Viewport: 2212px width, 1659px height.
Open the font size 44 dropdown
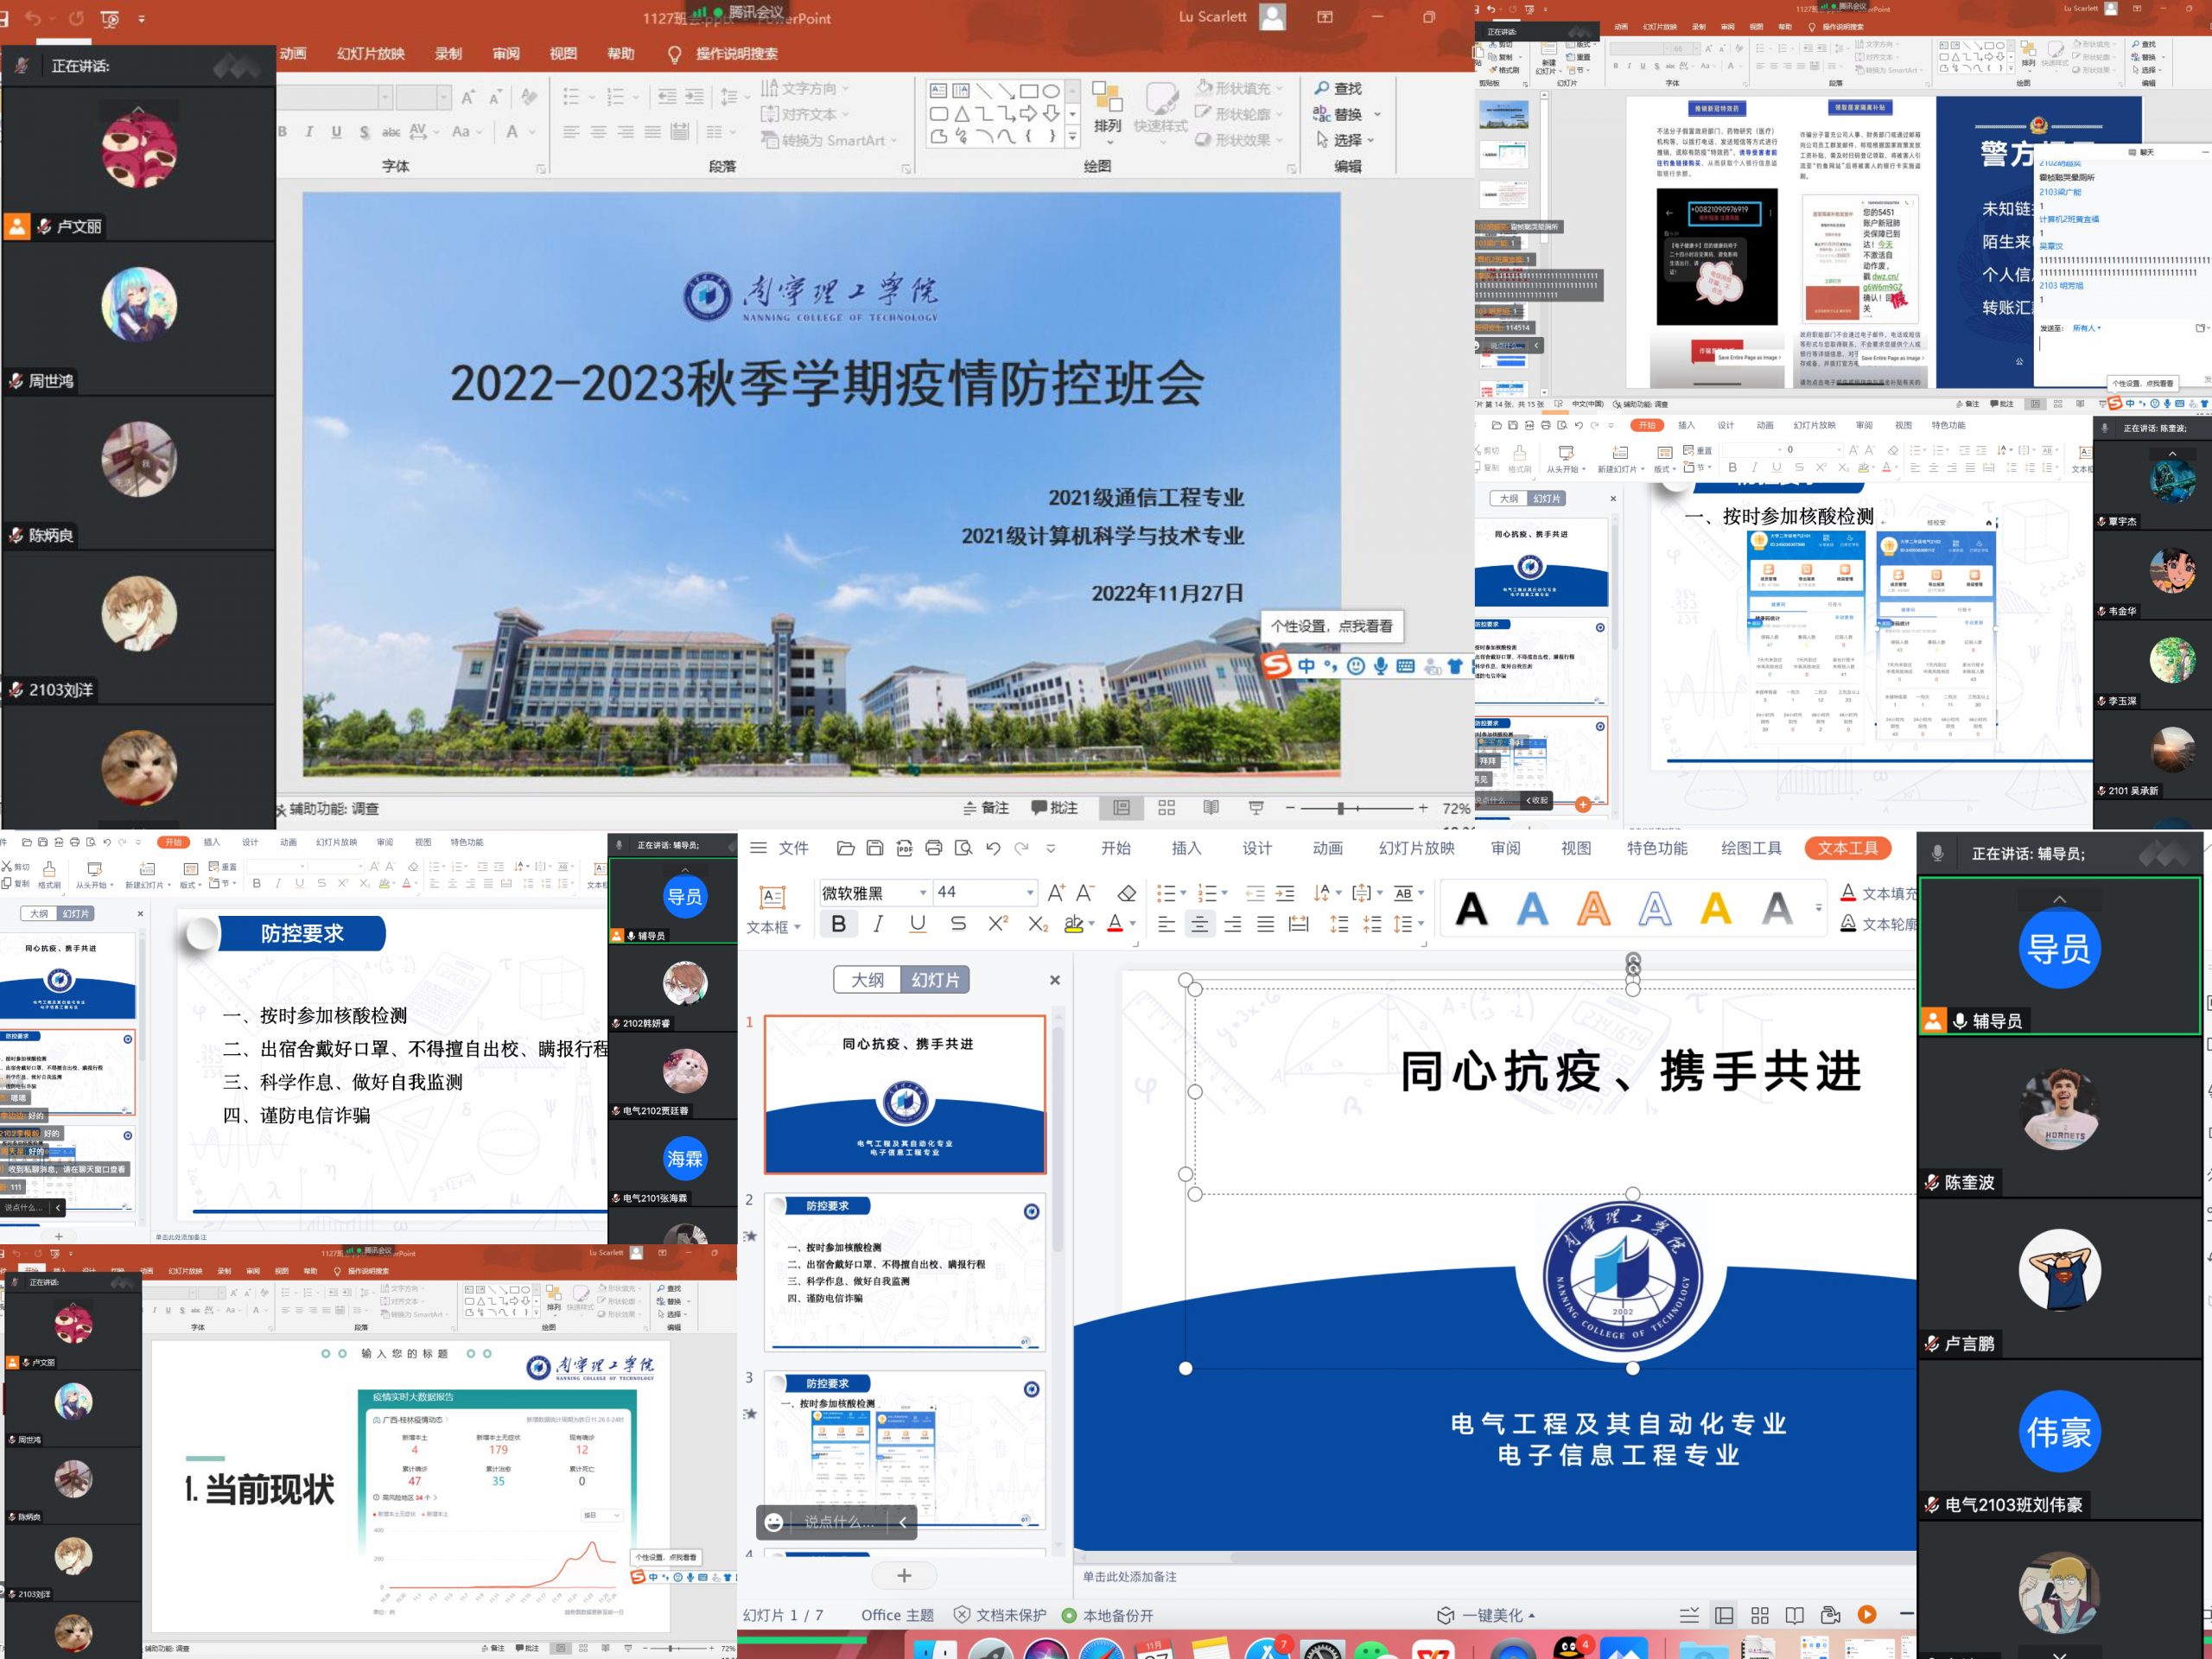click(x=1029, y=892)
